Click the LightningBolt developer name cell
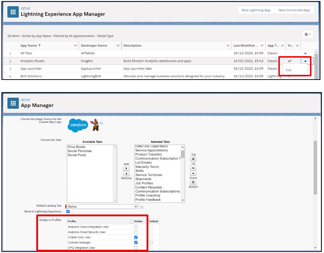The image size is (324, 253). (91, 76)
